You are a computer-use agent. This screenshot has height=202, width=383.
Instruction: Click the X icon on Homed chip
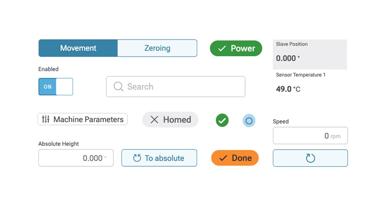tap(154, 120)
